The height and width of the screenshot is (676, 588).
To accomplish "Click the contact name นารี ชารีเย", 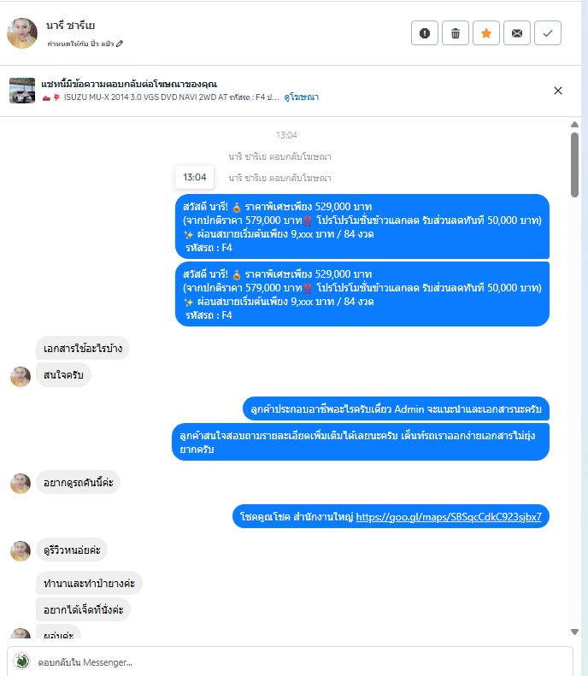I will click(71, 26).
